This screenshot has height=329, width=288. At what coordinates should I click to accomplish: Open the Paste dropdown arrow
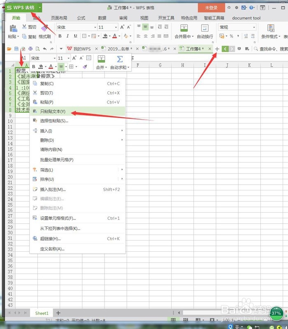point(18,37)
